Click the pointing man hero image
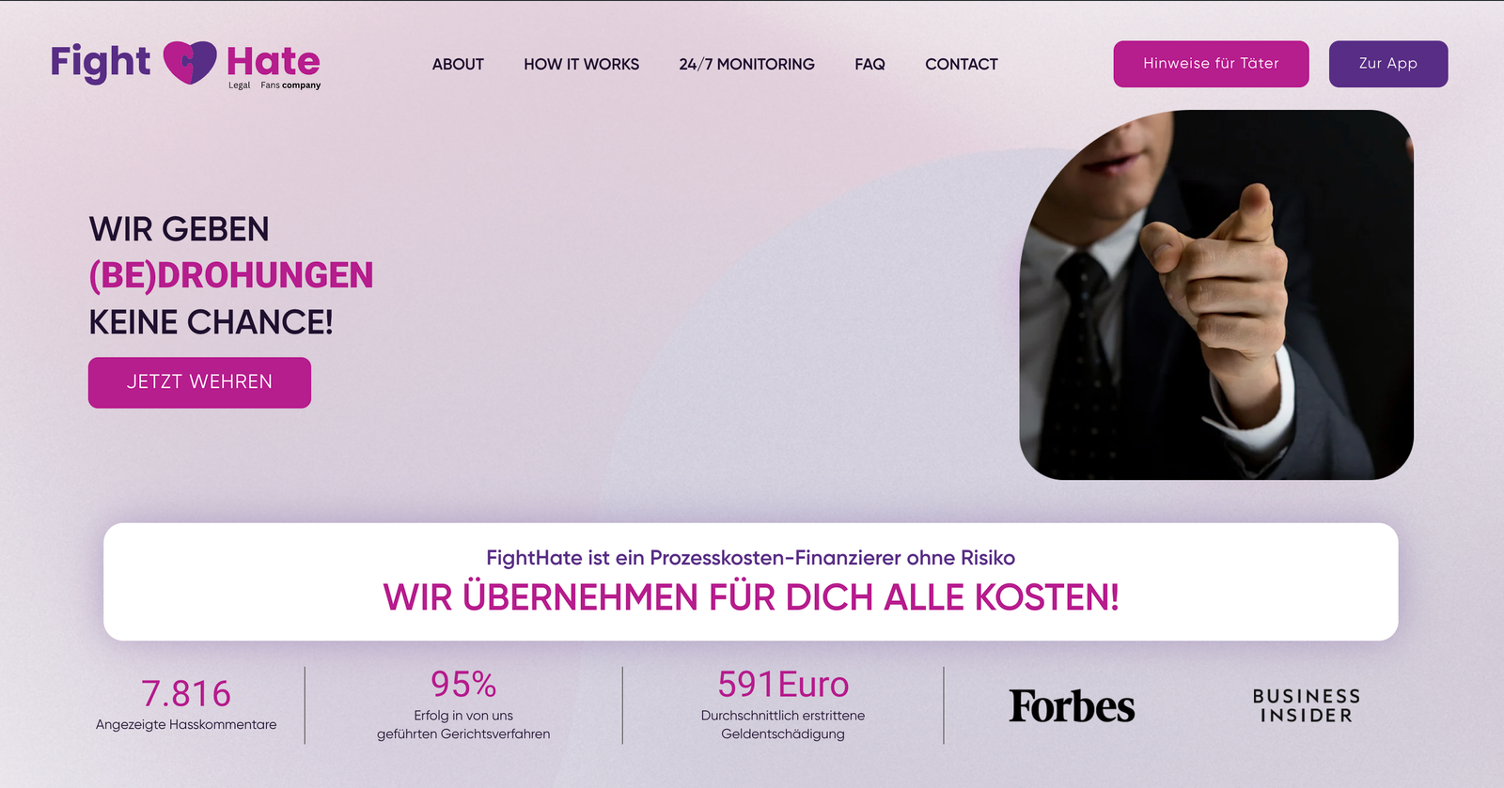This screenshot has width=1504, height=788. tap(1216, 295)
